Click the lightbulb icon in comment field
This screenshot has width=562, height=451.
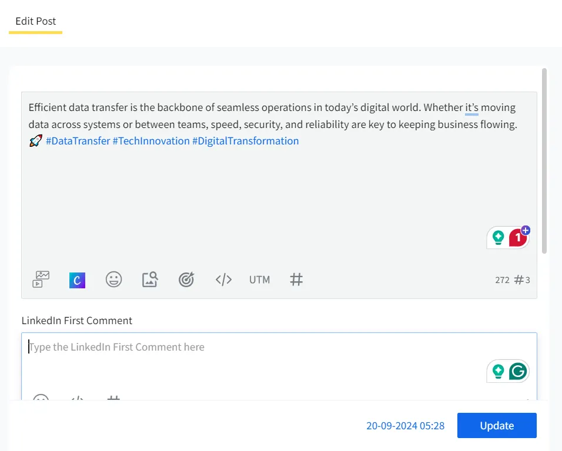[499, 371]
